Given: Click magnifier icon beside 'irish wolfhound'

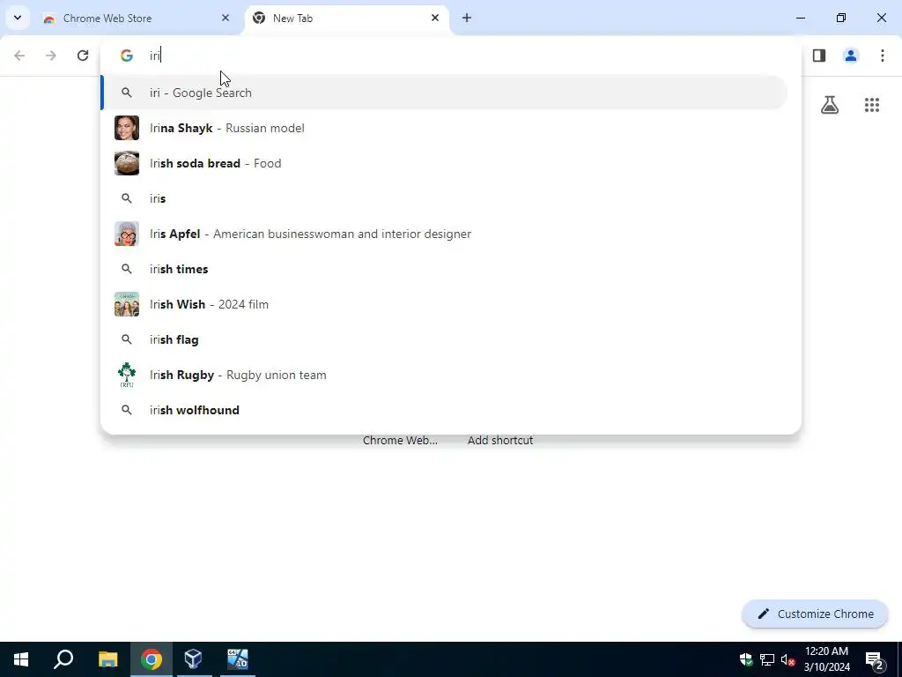Looking at the screenshot, I should pos(127,410).
